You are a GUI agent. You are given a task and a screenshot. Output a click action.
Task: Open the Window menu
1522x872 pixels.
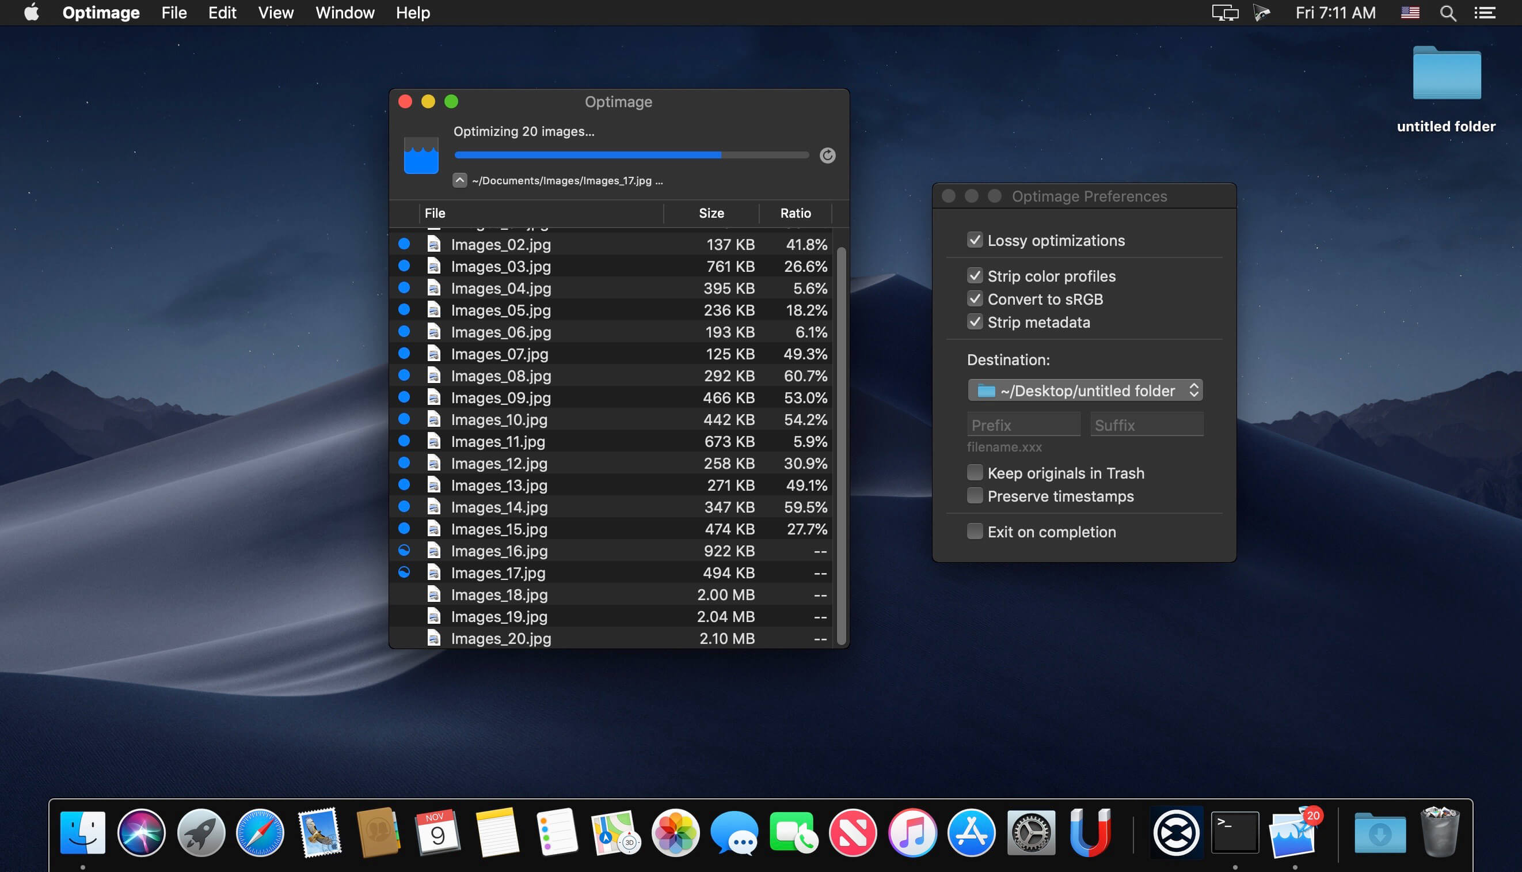point(345,13)
